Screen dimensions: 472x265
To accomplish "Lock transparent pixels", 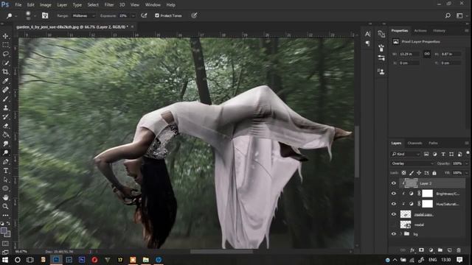I will (x=403, y=173).
